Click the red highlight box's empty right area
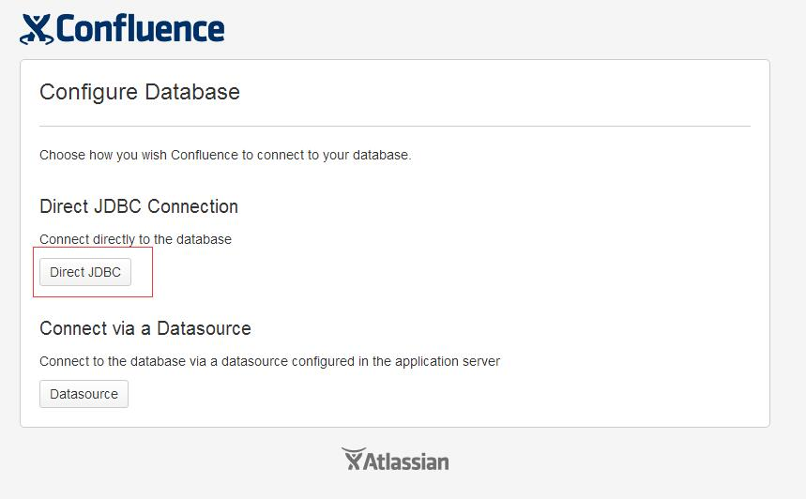806x499 pixels. (x=142, y=272)
